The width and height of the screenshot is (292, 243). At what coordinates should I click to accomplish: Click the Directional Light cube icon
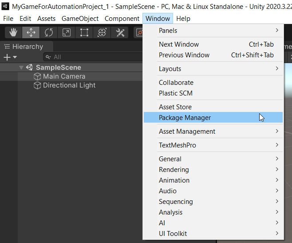37,85
